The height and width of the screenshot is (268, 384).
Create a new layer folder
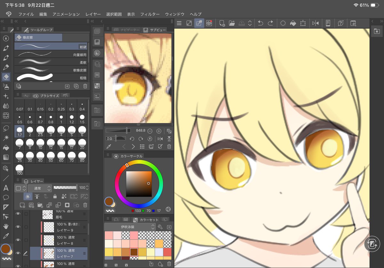(40, 205)
